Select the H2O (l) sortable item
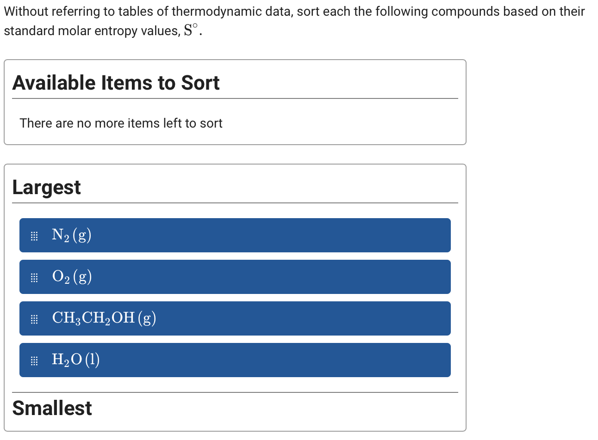Viewport: 598px width, 440px height. (x=235, y=360)
